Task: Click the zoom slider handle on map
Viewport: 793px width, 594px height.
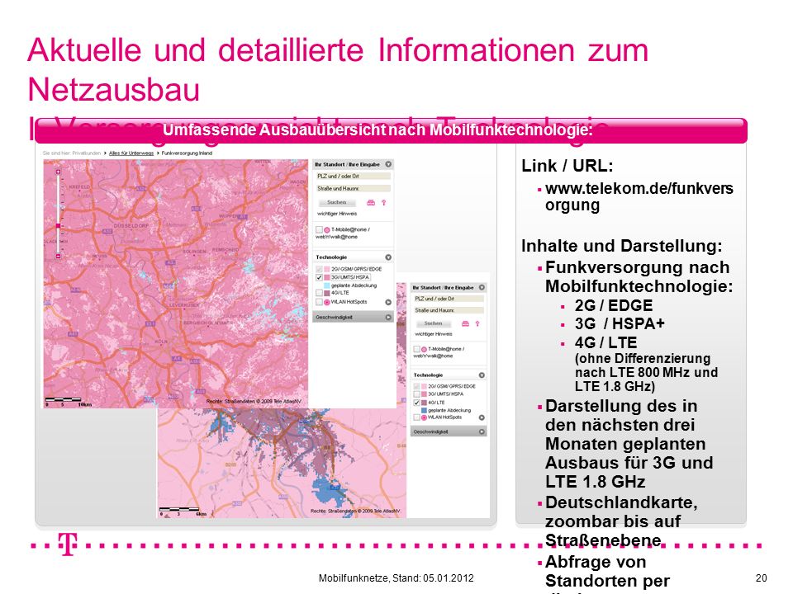Action: [58, 225]
